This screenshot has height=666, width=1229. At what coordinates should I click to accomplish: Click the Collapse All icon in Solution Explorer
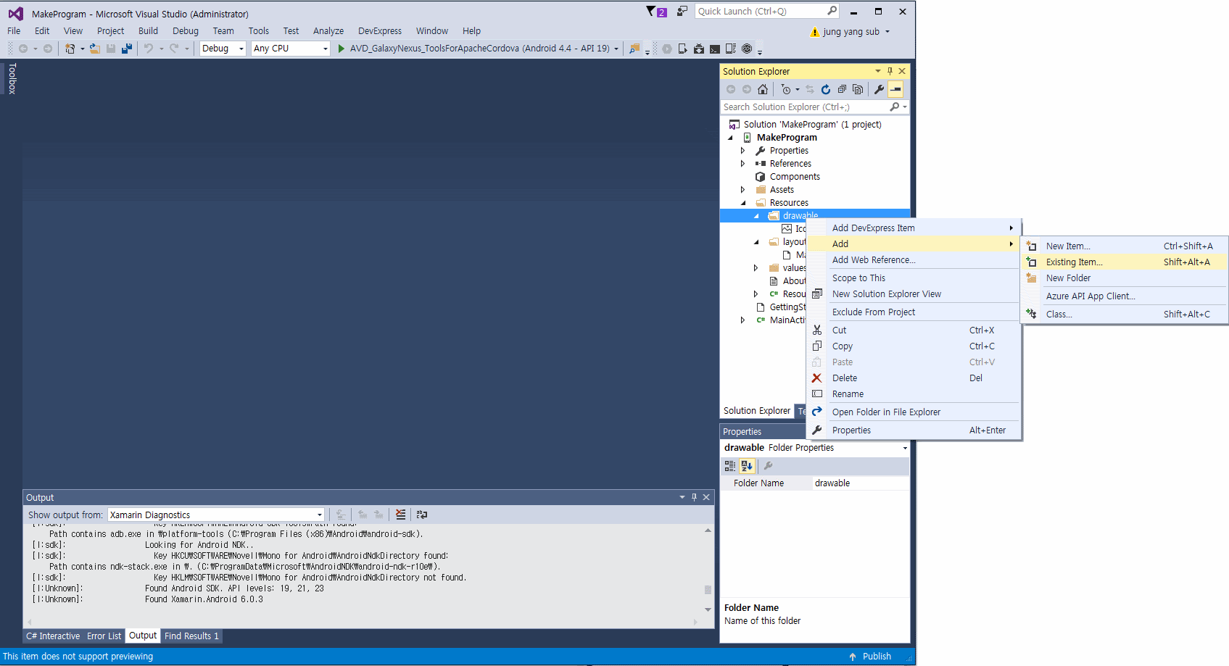pyautogui.click(x=842, y=90)
